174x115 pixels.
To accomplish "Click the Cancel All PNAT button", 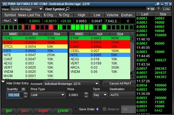I will (x=119, y=83).
